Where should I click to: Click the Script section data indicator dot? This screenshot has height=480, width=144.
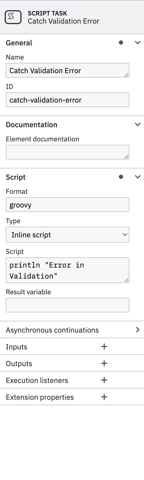point(121,177)
